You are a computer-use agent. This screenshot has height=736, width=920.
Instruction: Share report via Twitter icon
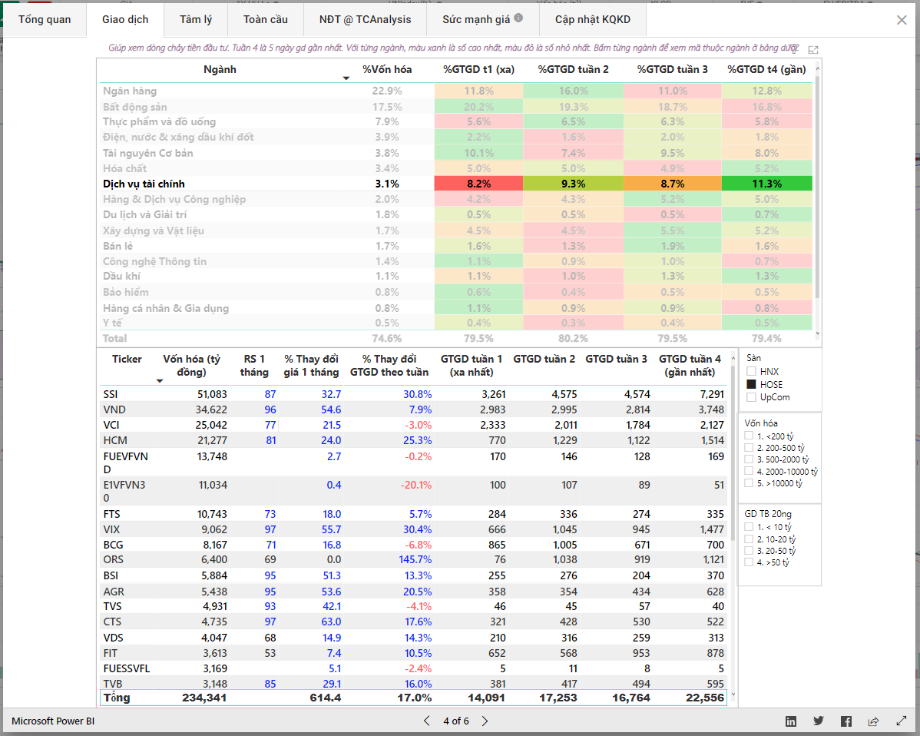click(819, 721)
